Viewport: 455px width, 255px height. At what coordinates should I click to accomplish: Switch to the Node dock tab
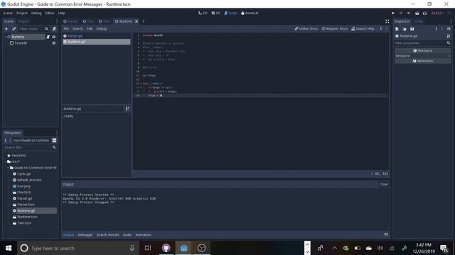pos(418,21)
